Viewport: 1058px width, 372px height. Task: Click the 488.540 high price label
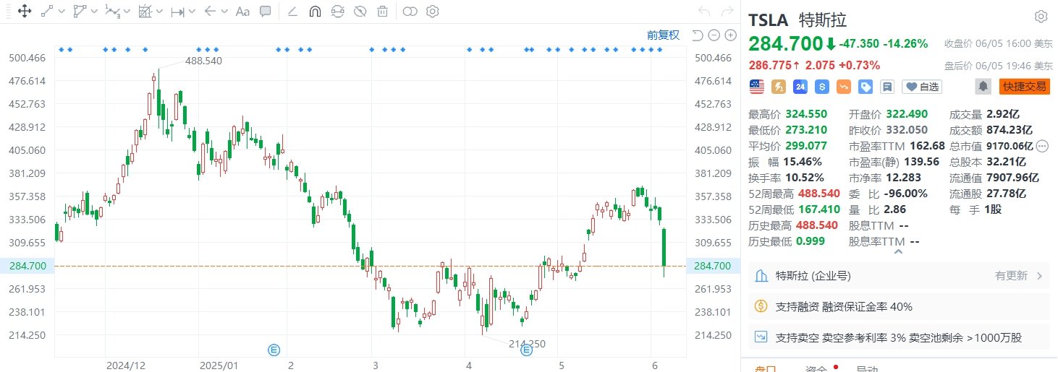point(203,61)
